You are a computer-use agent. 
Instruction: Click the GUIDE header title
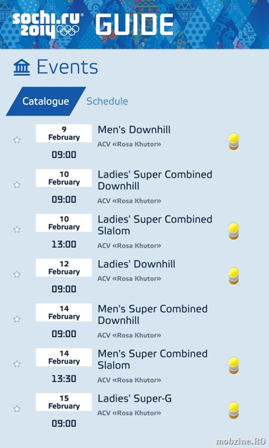(134, 24)
